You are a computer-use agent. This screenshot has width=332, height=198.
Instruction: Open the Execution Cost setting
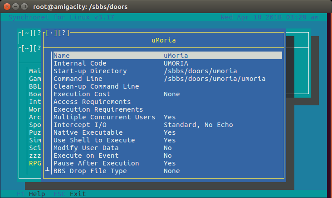pyautogui.click(x=82, y=94)
